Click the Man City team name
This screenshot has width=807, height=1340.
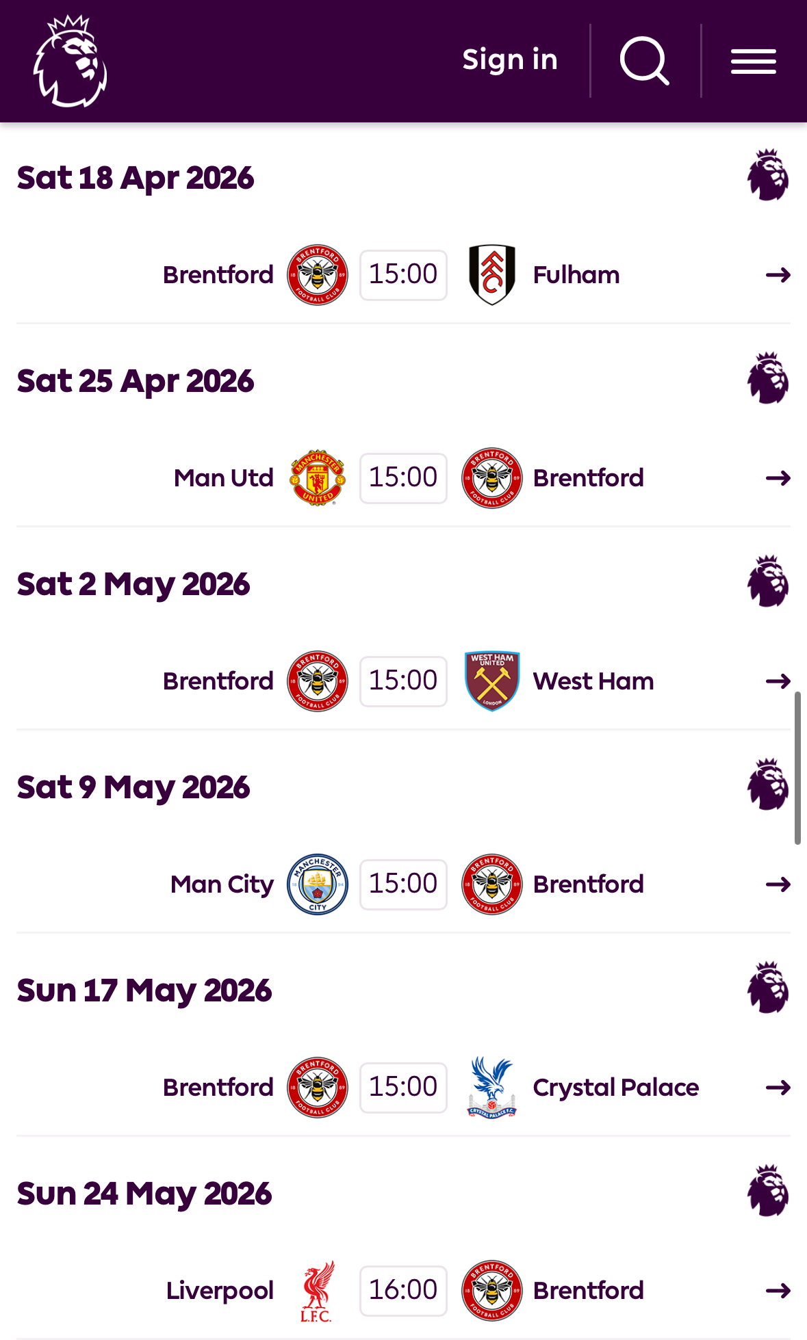pos(222,884)
